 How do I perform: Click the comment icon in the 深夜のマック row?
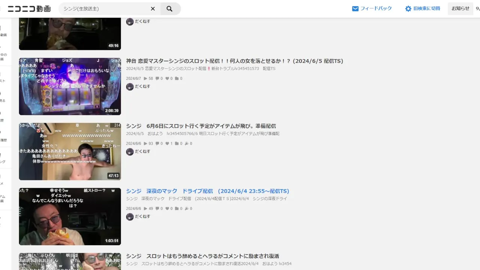point(157,208)
